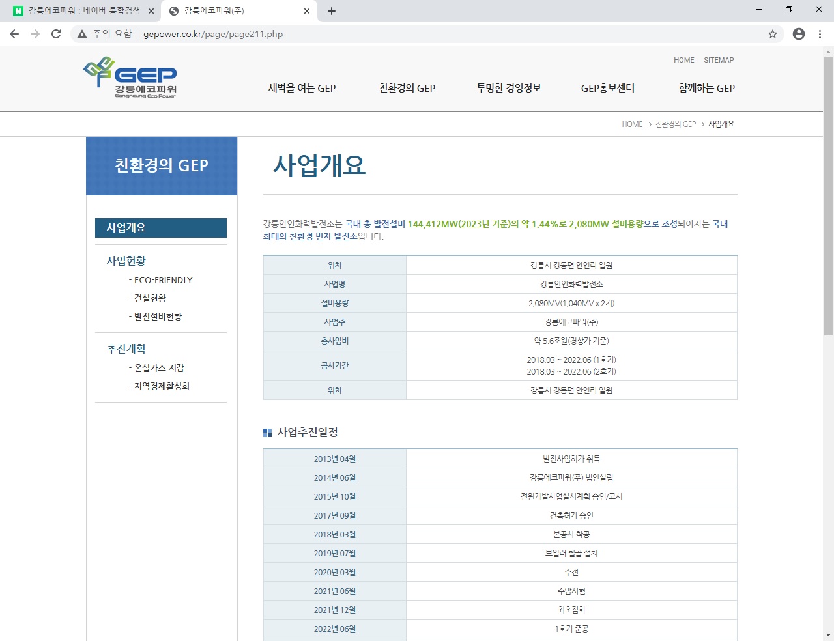Restore down the Chrome window

click(x=789, y=9)
